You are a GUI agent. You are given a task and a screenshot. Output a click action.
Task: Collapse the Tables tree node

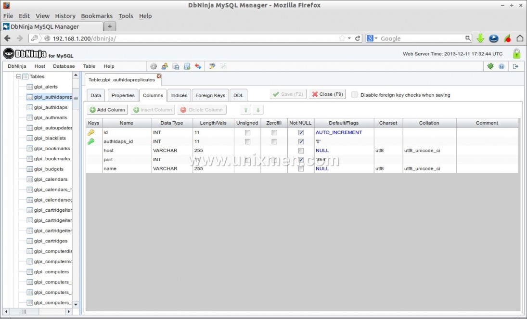(19, 77)
